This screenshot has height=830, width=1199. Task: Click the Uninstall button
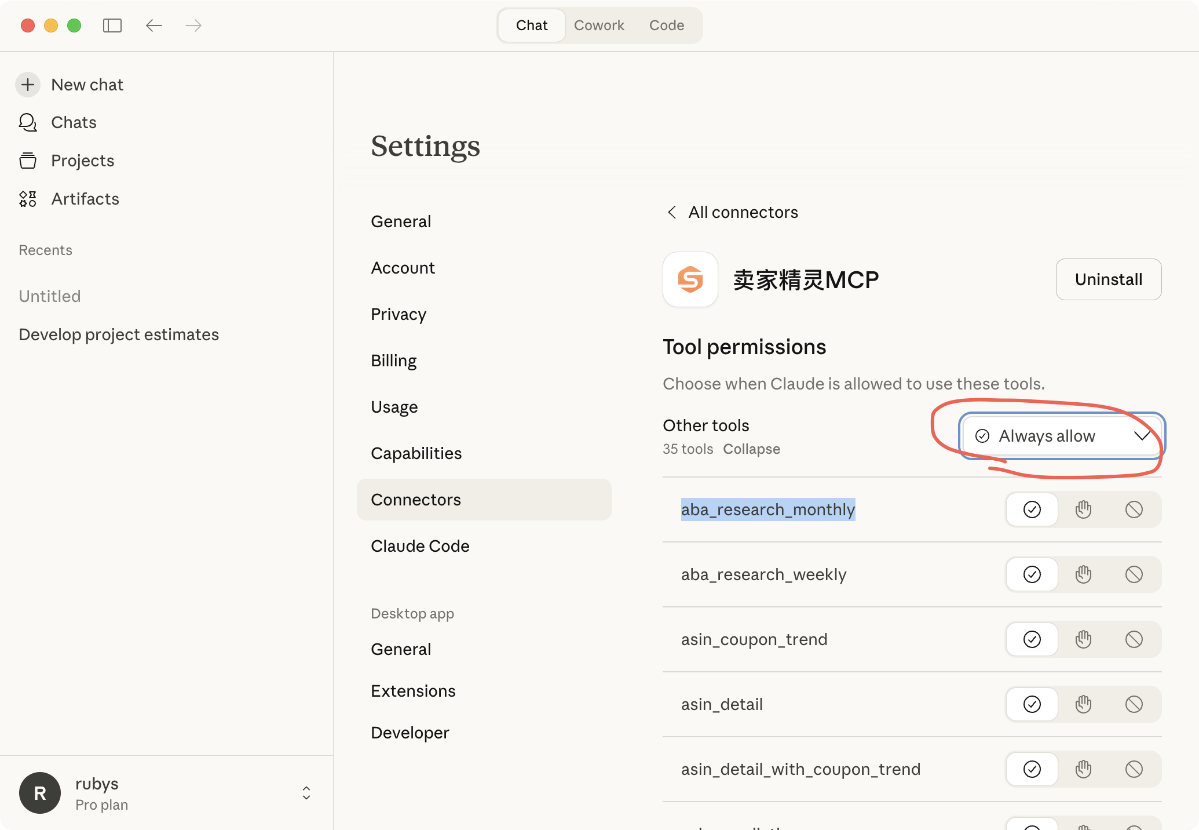click(1108, 279)
